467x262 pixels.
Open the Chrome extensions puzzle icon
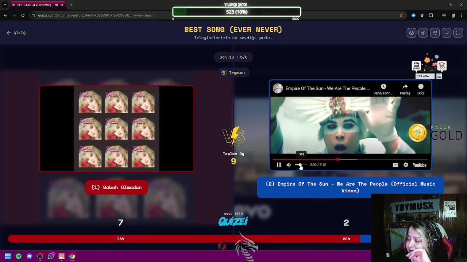(x=431, y=15)
